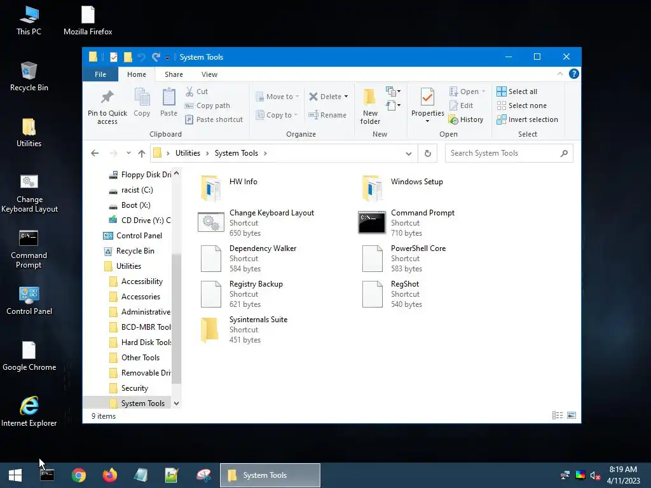Click the Cut scissors command

coord(196,91)
